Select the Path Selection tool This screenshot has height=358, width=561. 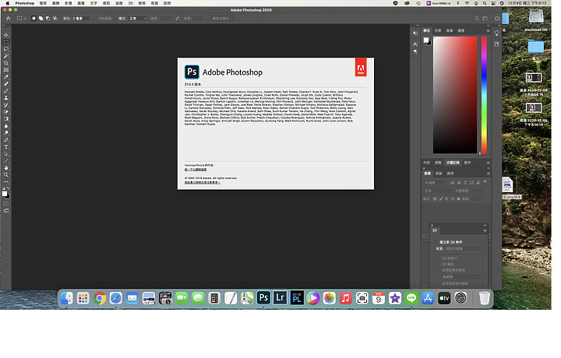pos(6,154)
